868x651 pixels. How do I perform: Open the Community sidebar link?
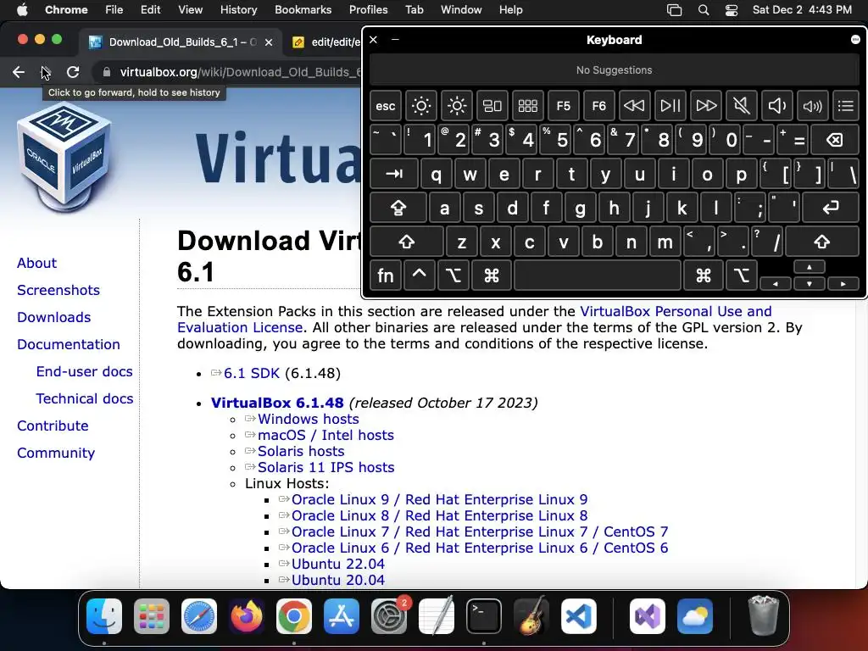coord(56,453)
